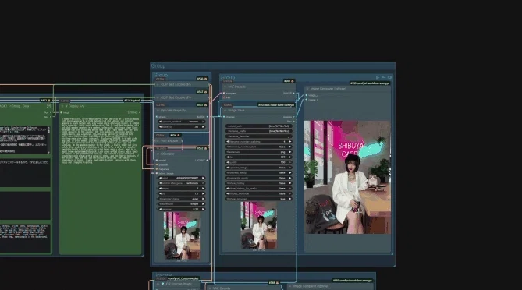Click the filename_prefix field in Image Save
This screenshot has width=522, height=290.
[259, 131]
